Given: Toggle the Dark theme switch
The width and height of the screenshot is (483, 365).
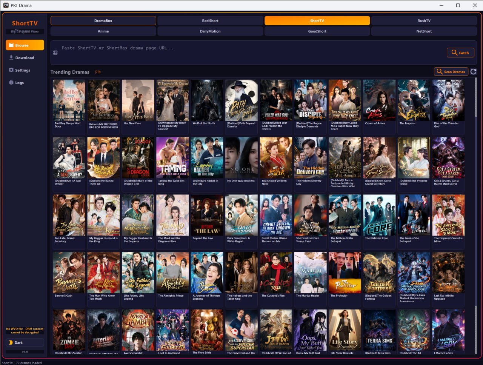Looking at the screenshot, I should tap(25, 343).
